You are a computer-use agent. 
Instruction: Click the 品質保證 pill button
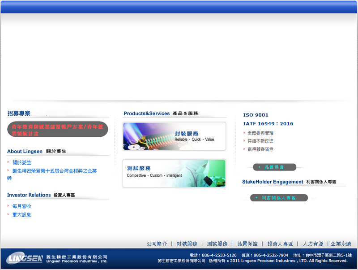pos(275,167)
